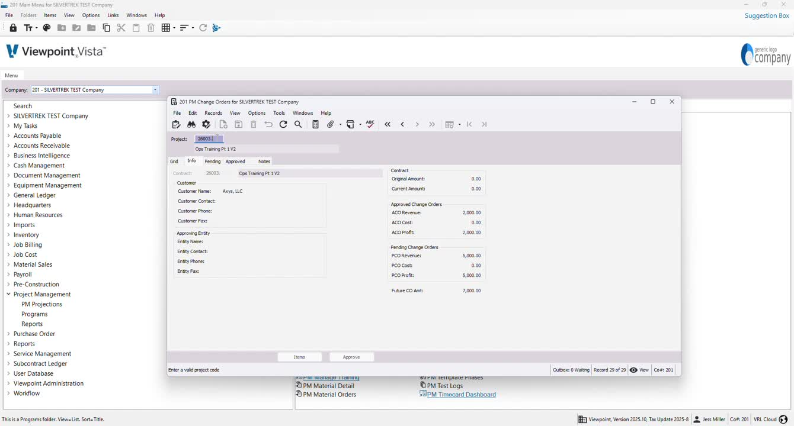The width and height of the screenshot is (794, 426).
Task: Select PM Projections in the tree
Action: (x=41, y=304)
